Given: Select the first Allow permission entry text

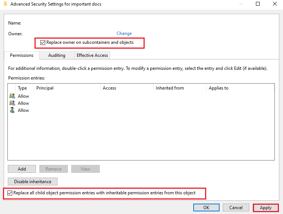Looking at the screenshot, I should click(x=23, y=96).
